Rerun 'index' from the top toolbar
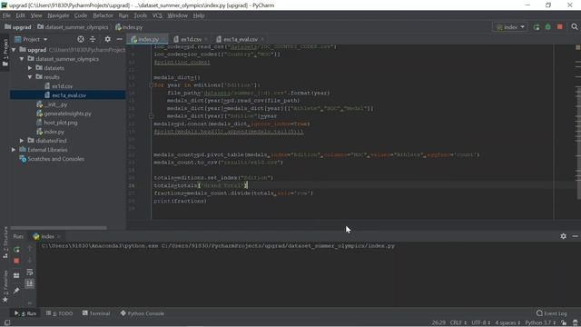This screenshot has height=327, width=581. [537, 27]
